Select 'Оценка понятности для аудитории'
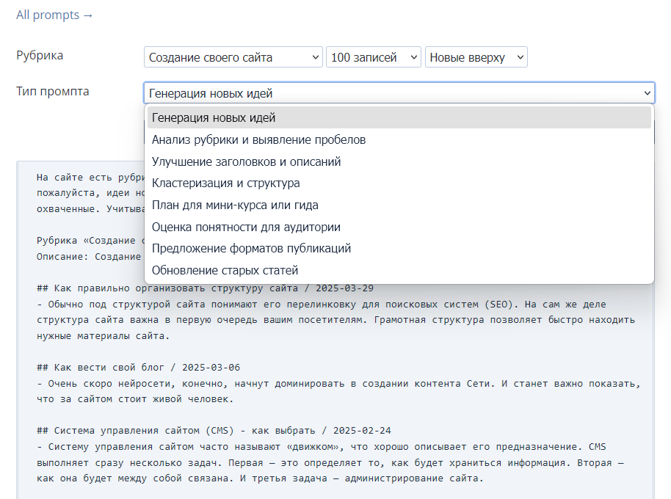Image resolution: width=671 pixels, height=499 pixels. click(399, 227)
